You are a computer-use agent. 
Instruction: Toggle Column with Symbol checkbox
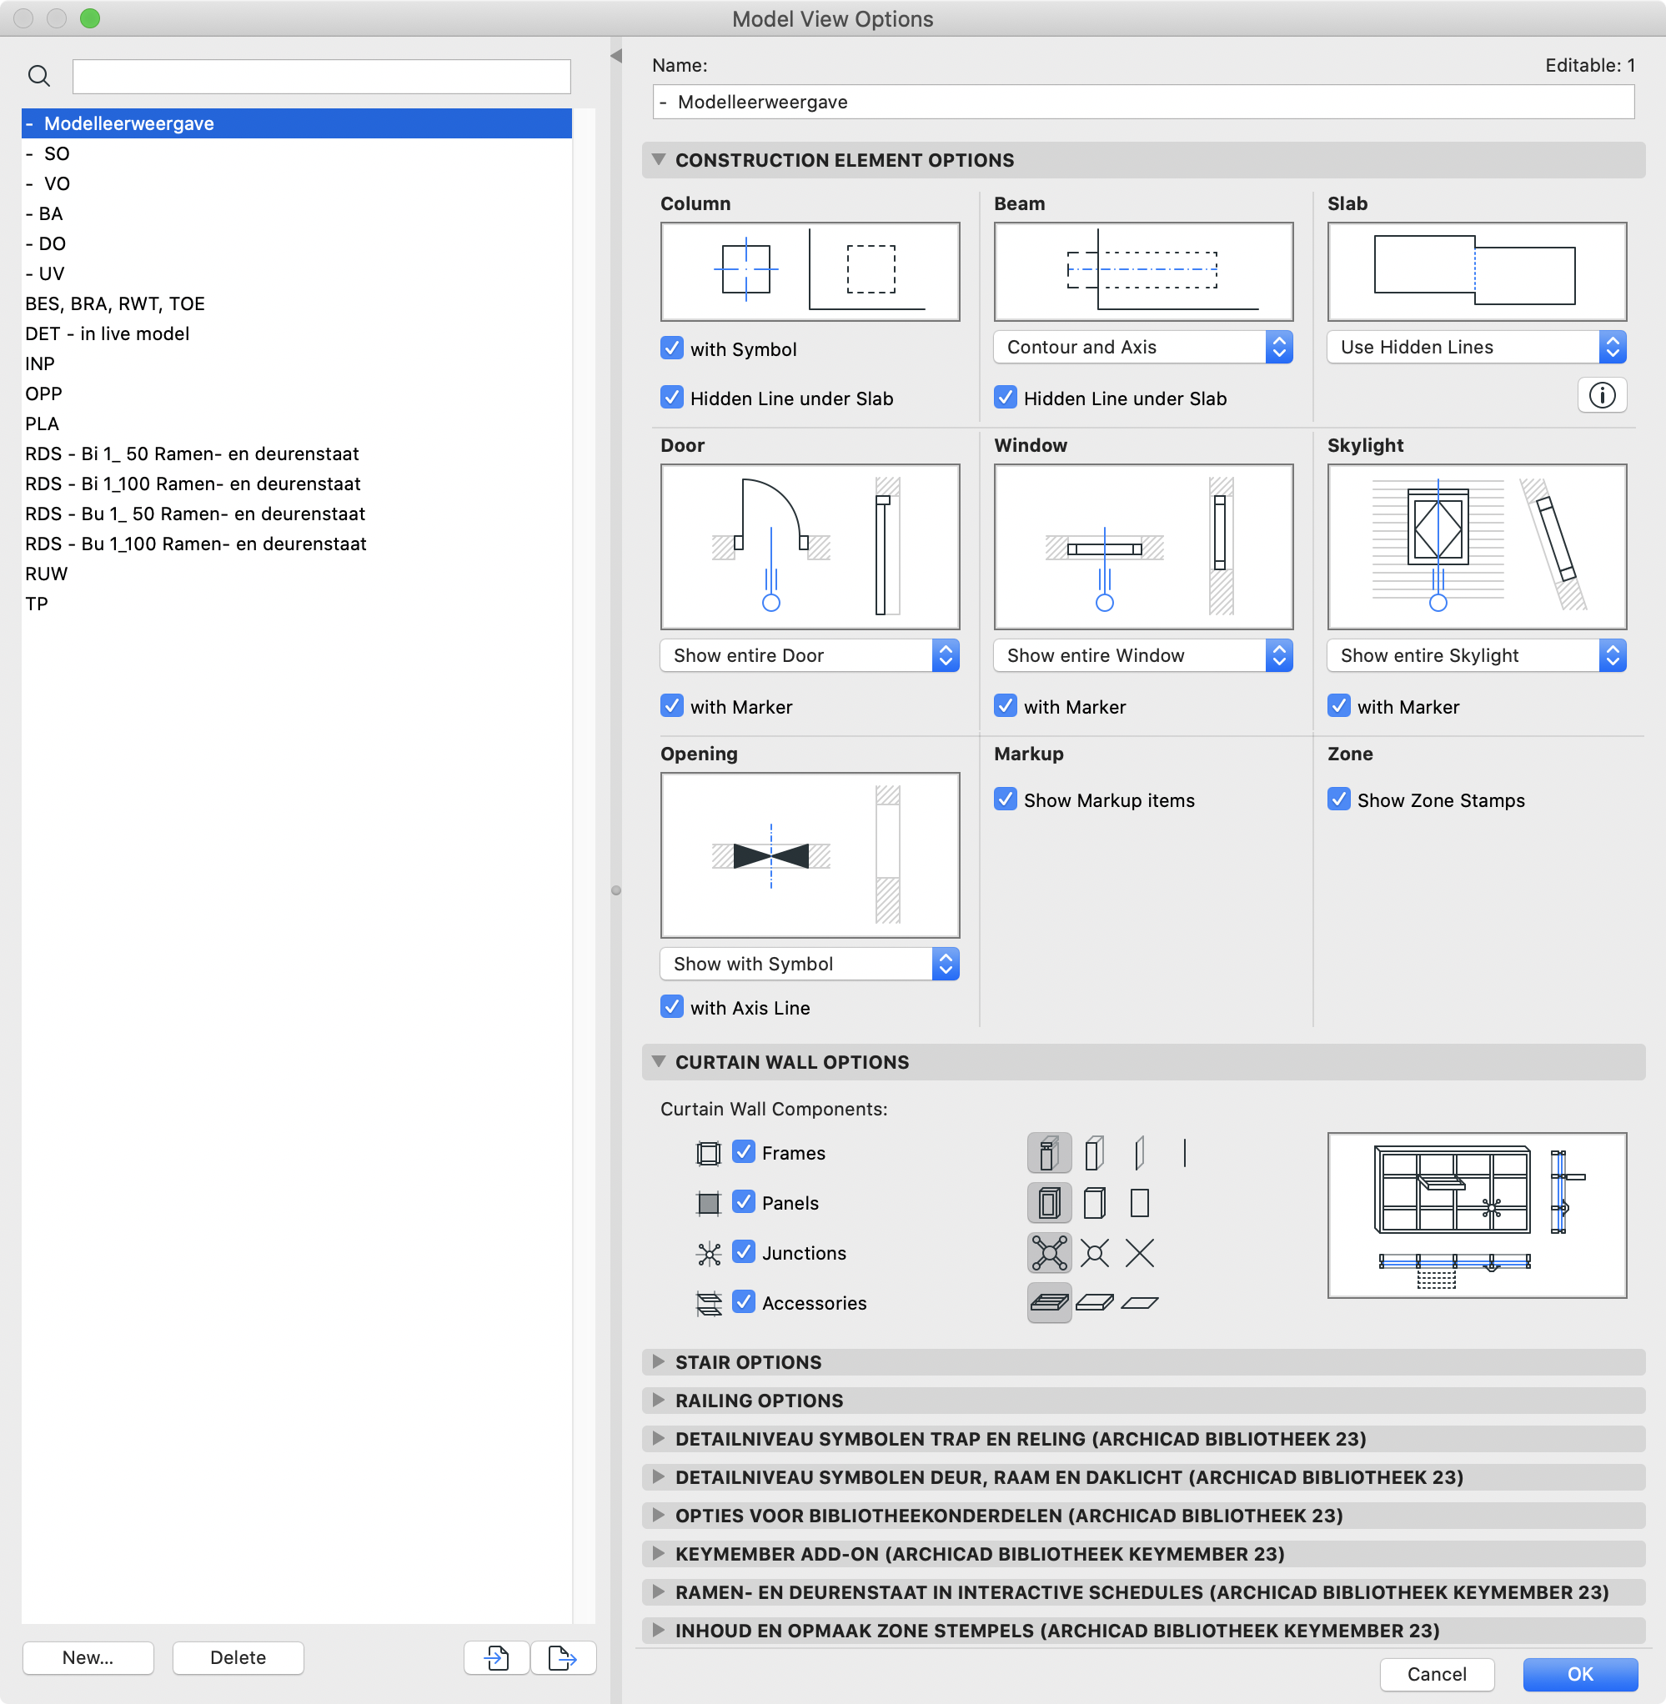point(671,348)
